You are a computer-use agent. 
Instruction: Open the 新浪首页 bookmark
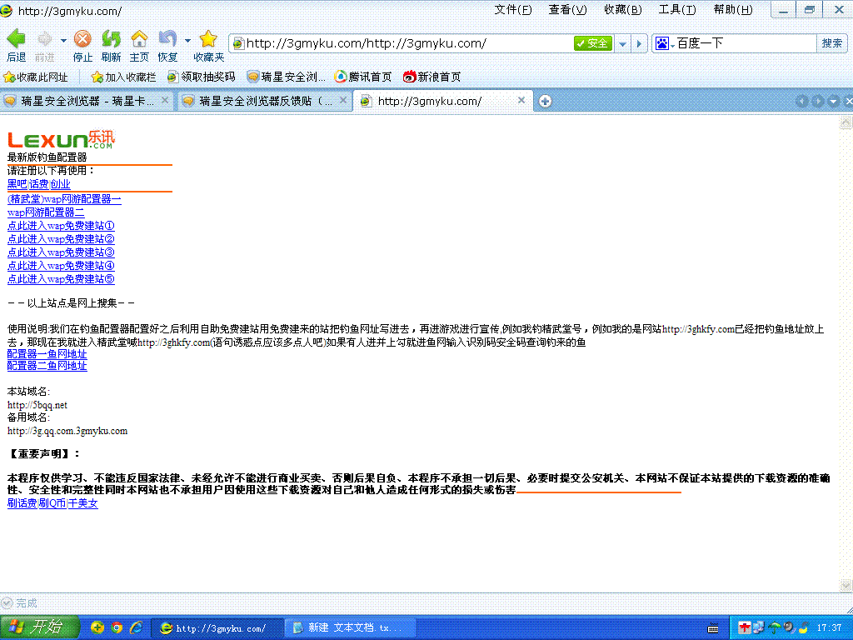coord(432,77)
